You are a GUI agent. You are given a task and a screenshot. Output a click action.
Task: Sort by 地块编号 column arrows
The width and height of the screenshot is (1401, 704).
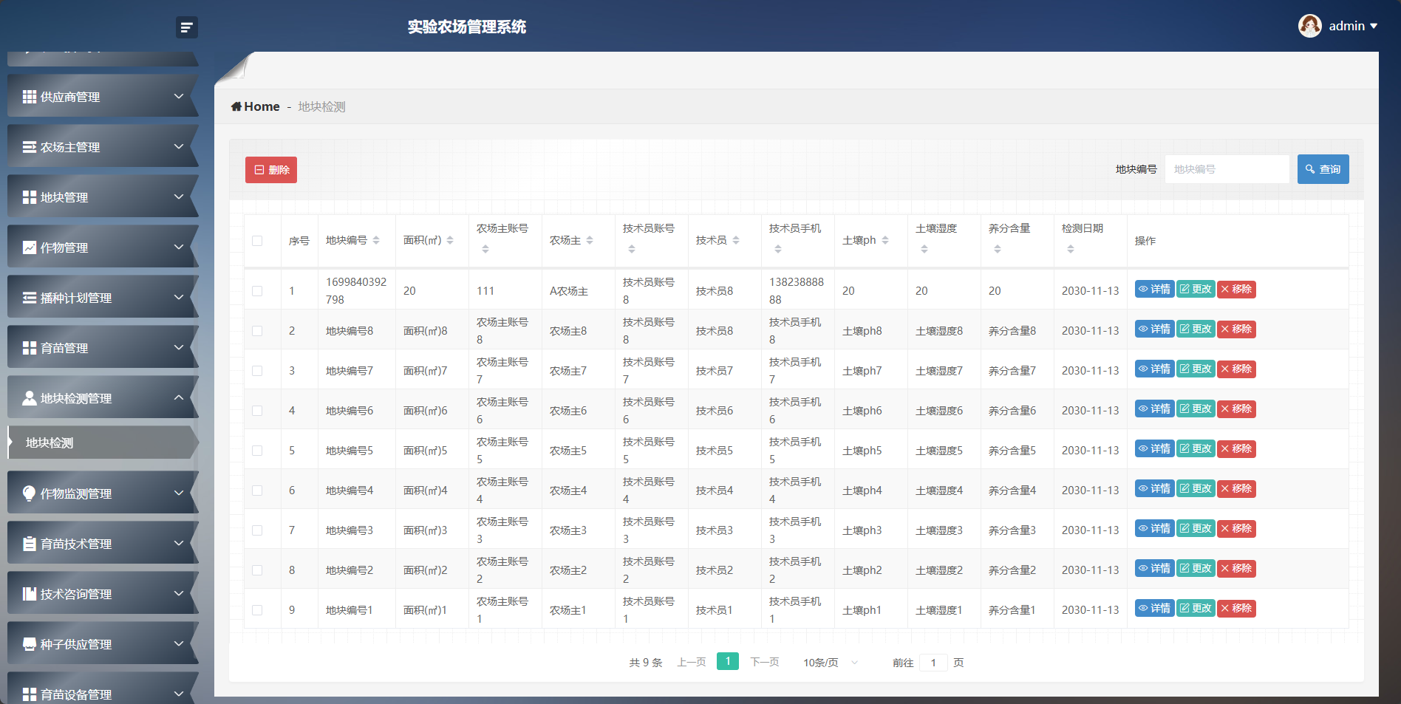tap(376, 240)
